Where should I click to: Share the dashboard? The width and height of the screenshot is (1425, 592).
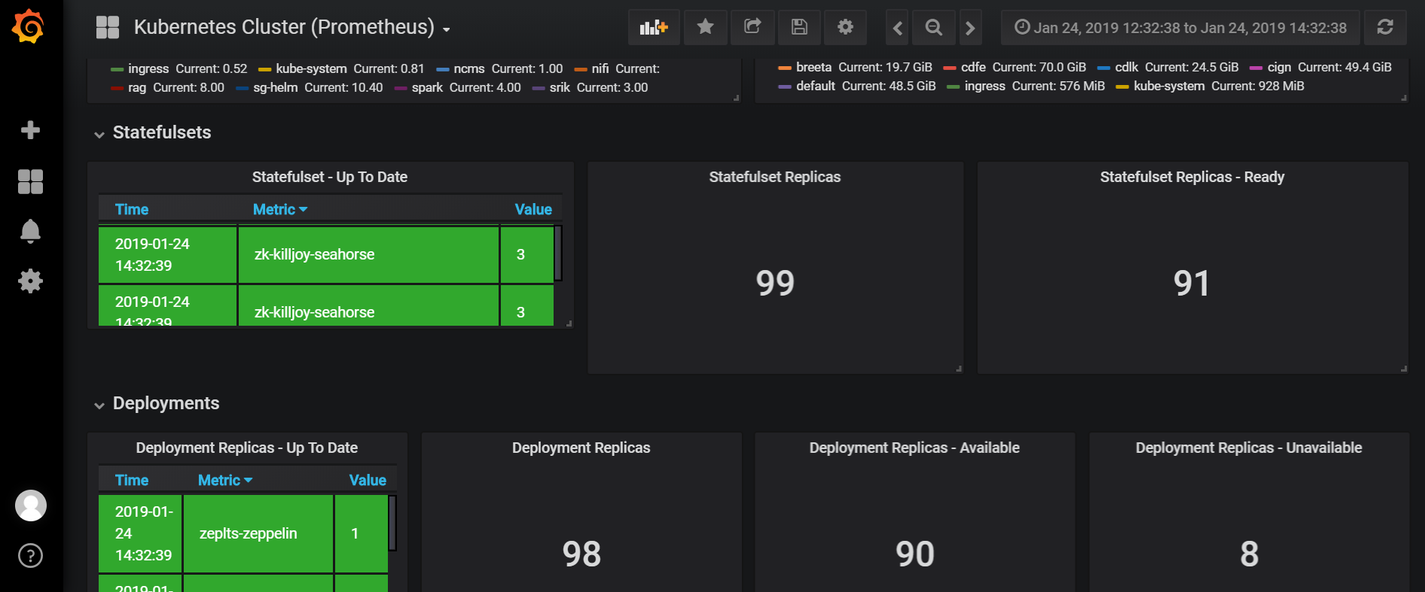(x=752, y=28)
